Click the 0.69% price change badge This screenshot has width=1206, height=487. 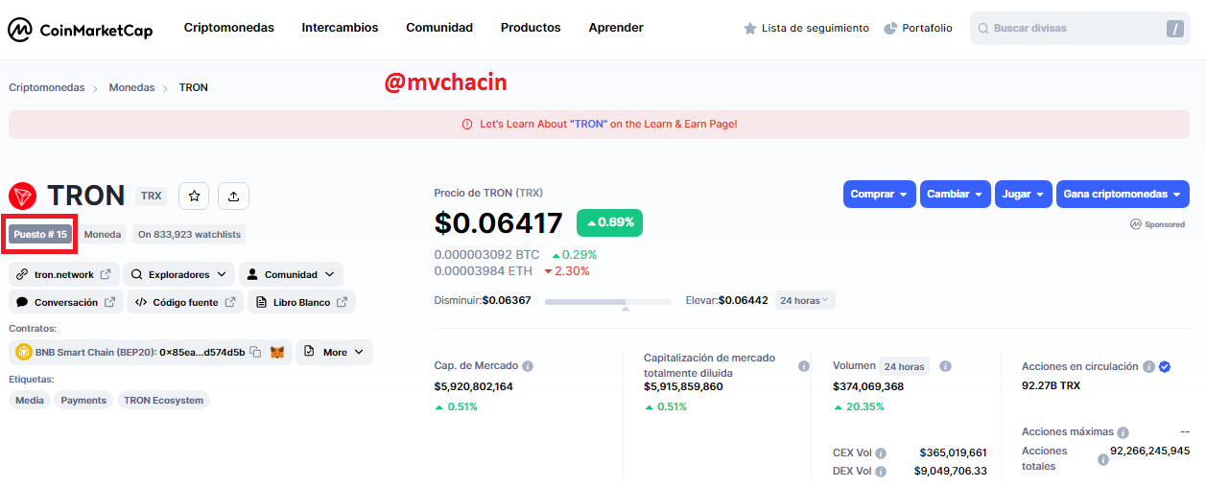click(610, 222)
